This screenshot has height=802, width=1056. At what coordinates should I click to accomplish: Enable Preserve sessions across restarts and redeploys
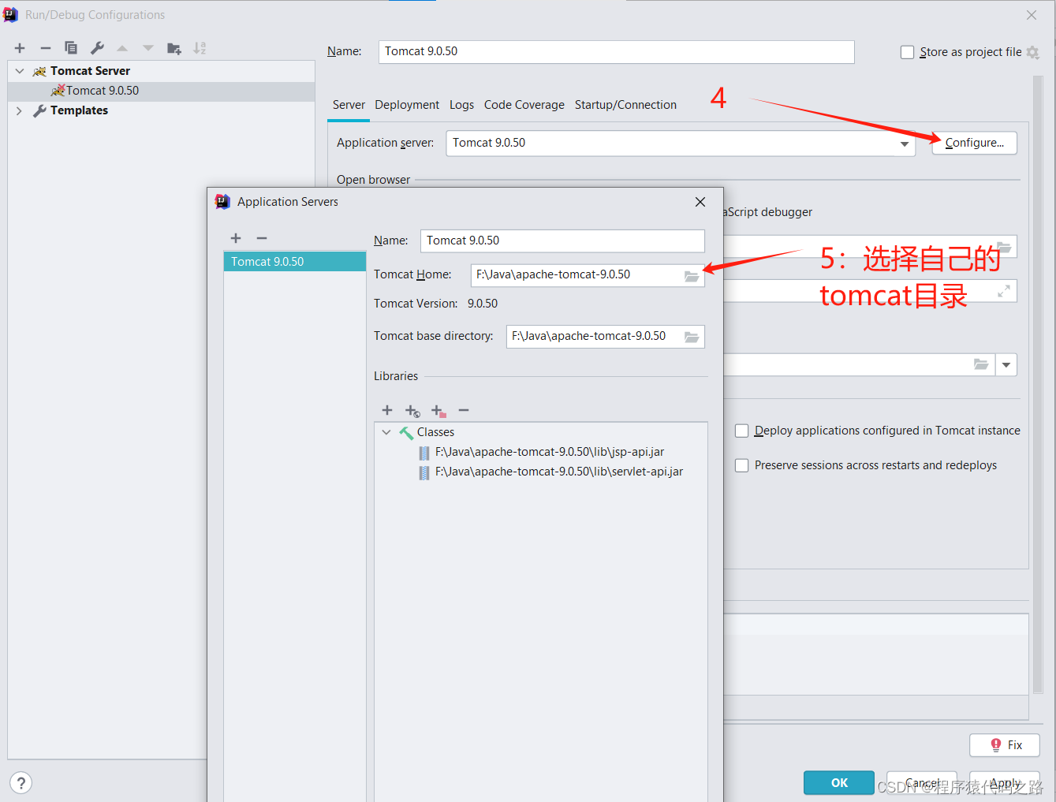(742, 465)
